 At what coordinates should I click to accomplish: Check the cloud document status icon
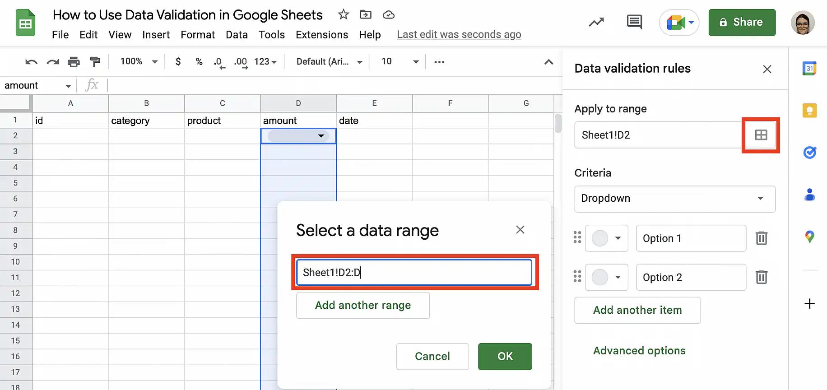(x=389, y=15)
